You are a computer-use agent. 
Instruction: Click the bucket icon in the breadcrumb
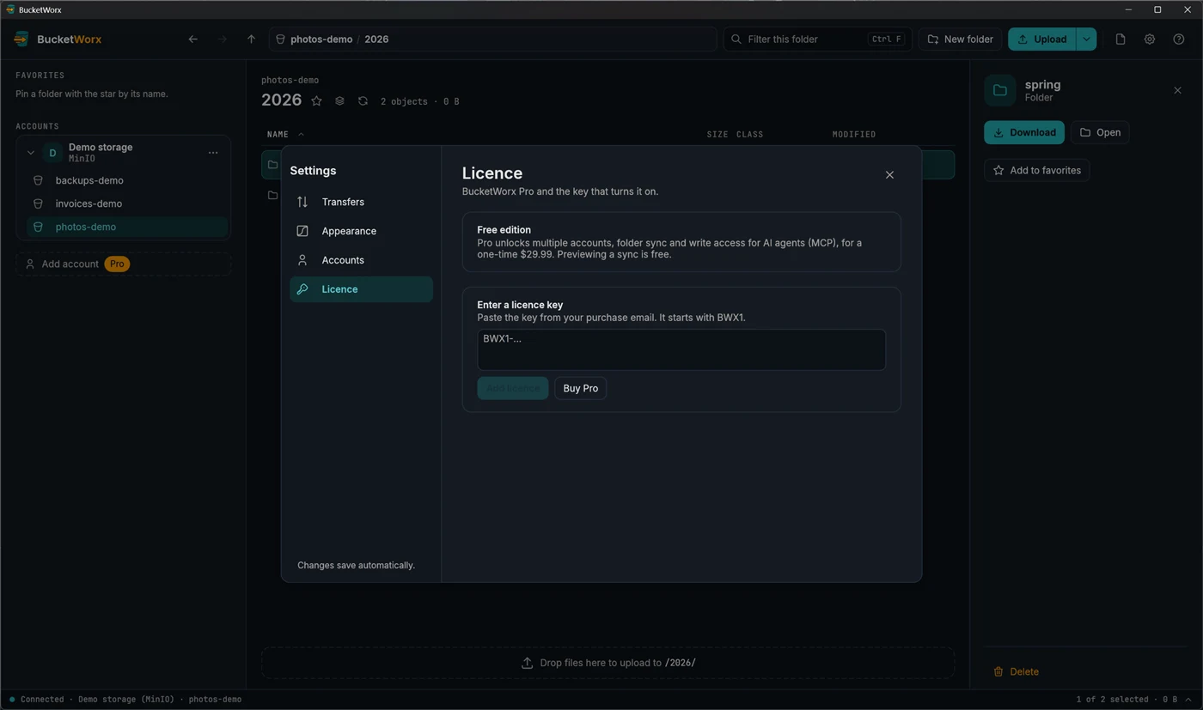pyautogui.click(x=280, y=39)
